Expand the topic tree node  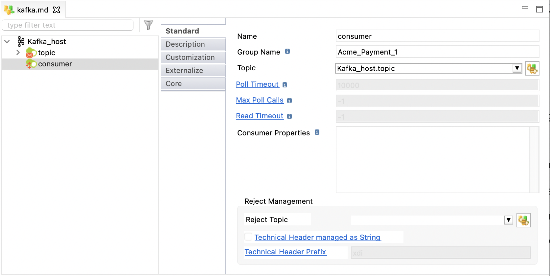point(18,53)
